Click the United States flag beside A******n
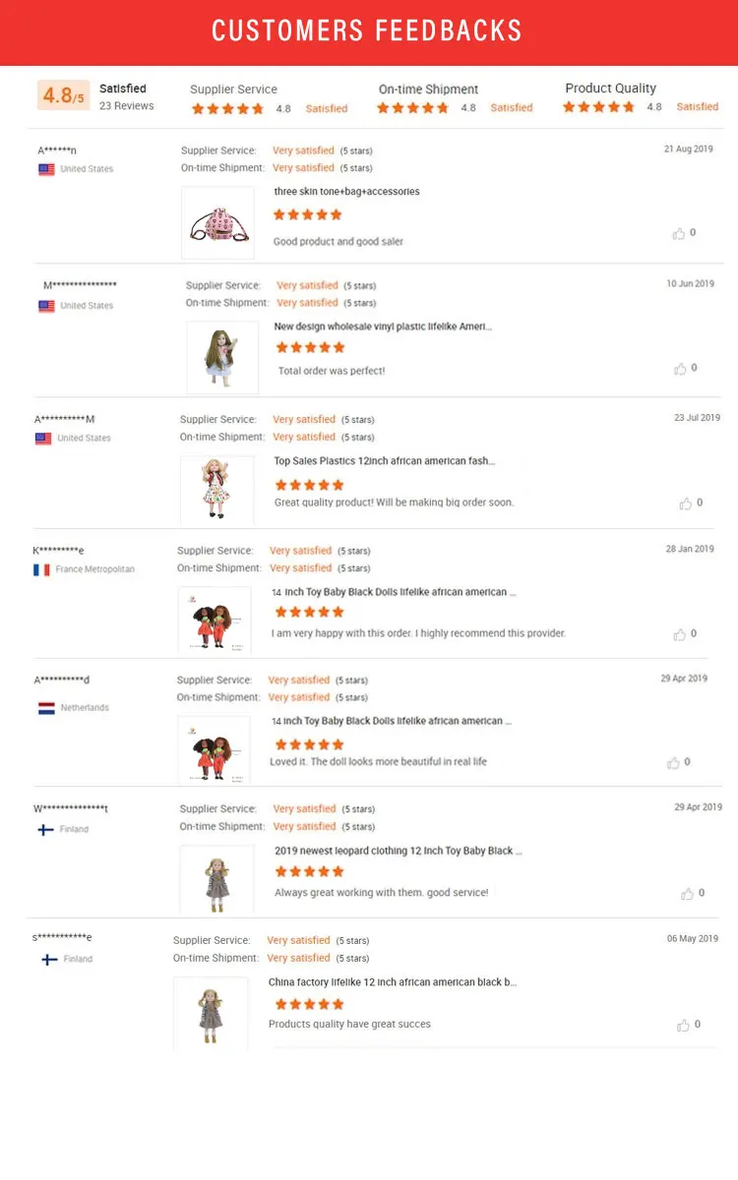This screenshot has height=1180, width=738. [x=46, y=169]
